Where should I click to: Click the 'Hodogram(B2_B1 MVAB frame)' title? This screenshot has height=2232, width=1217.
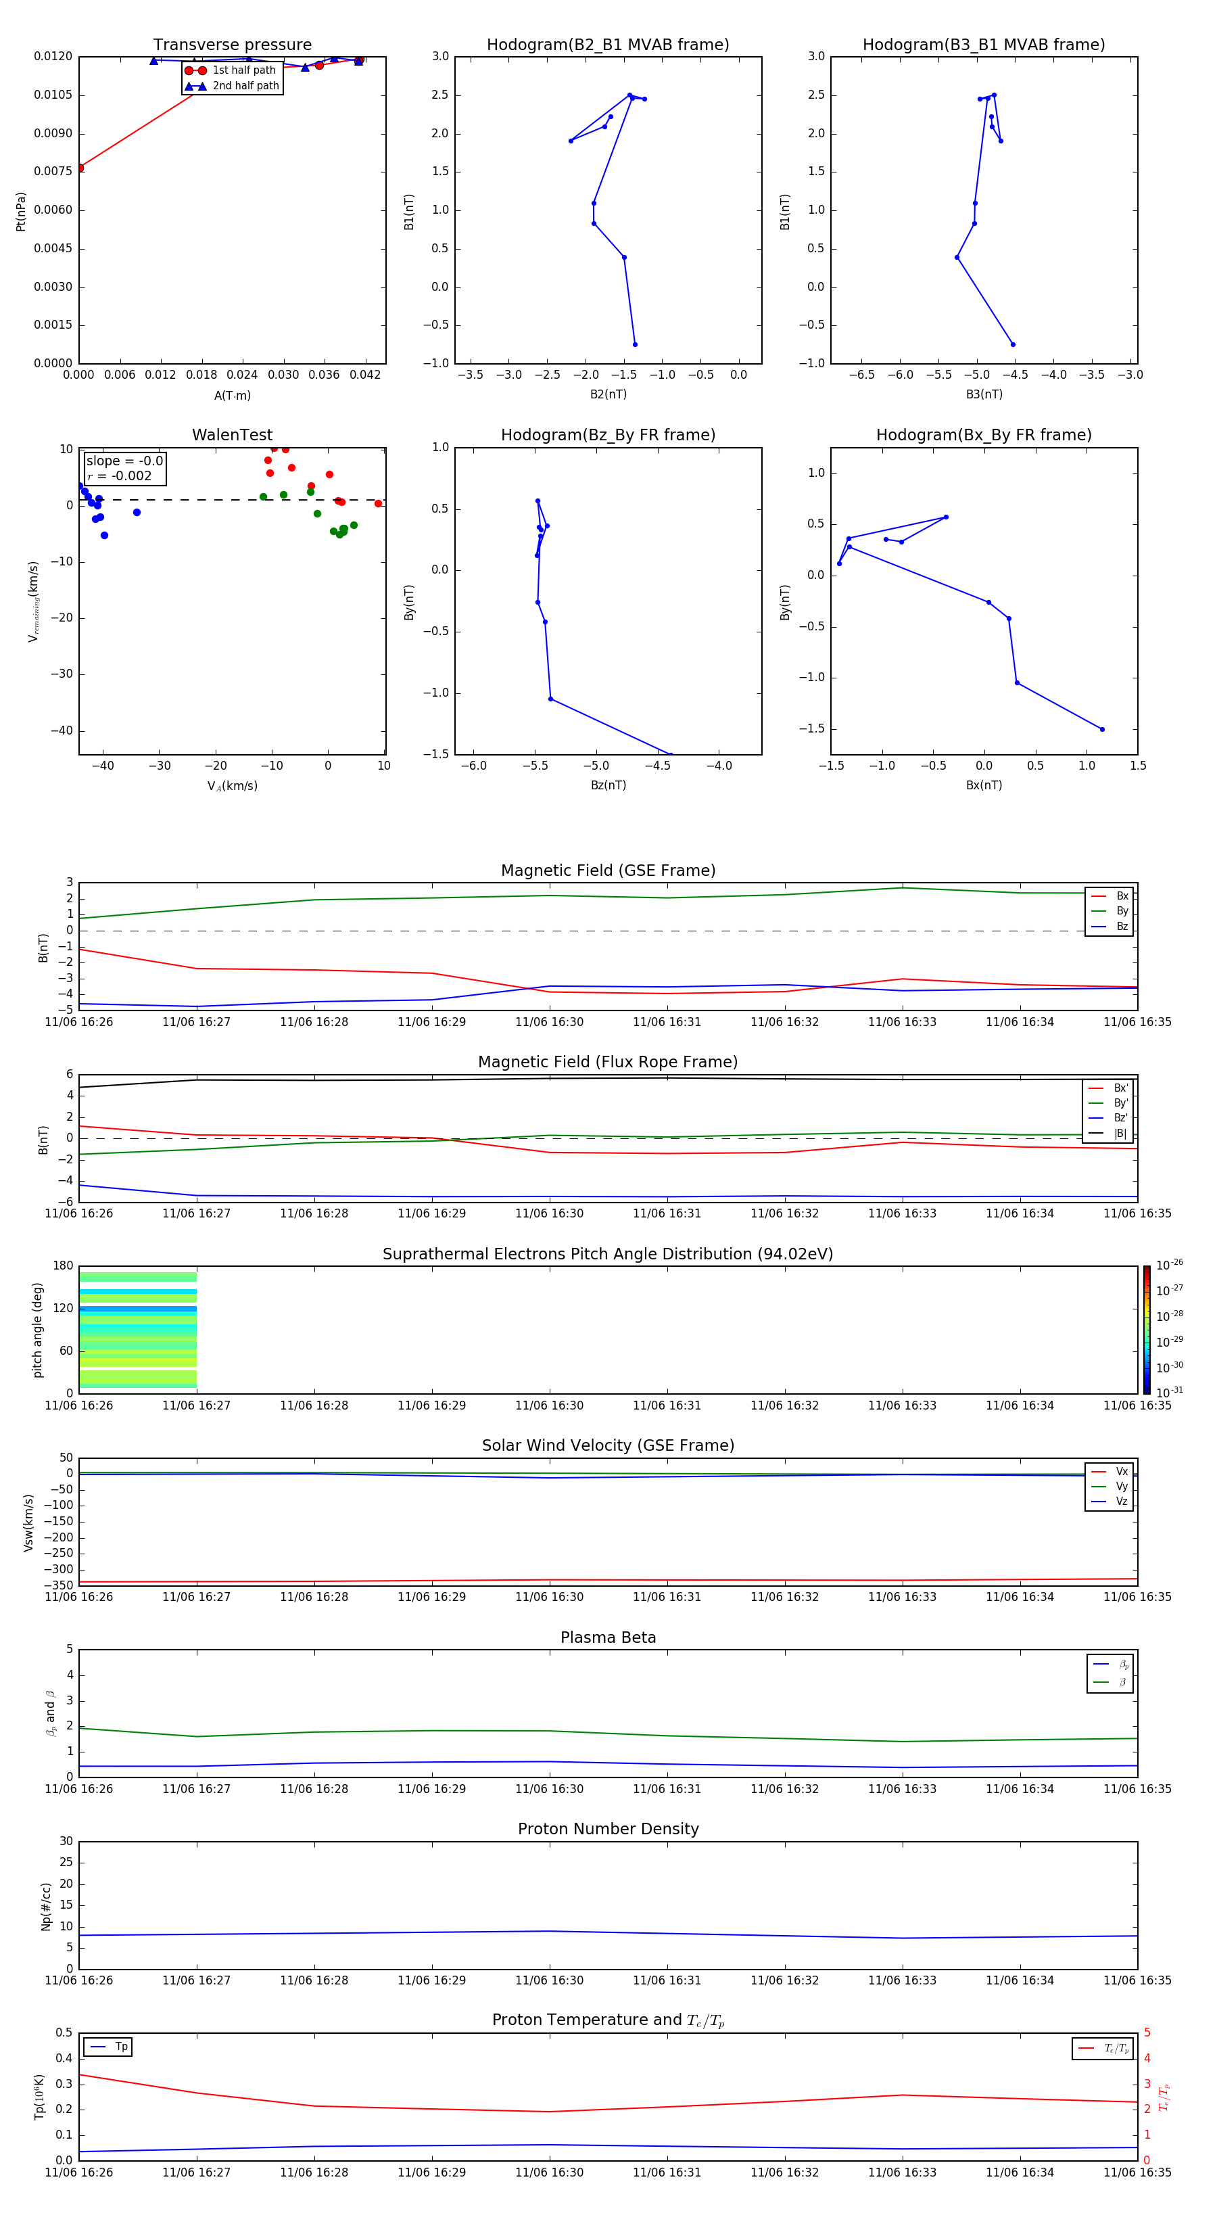tap(608, 45)
